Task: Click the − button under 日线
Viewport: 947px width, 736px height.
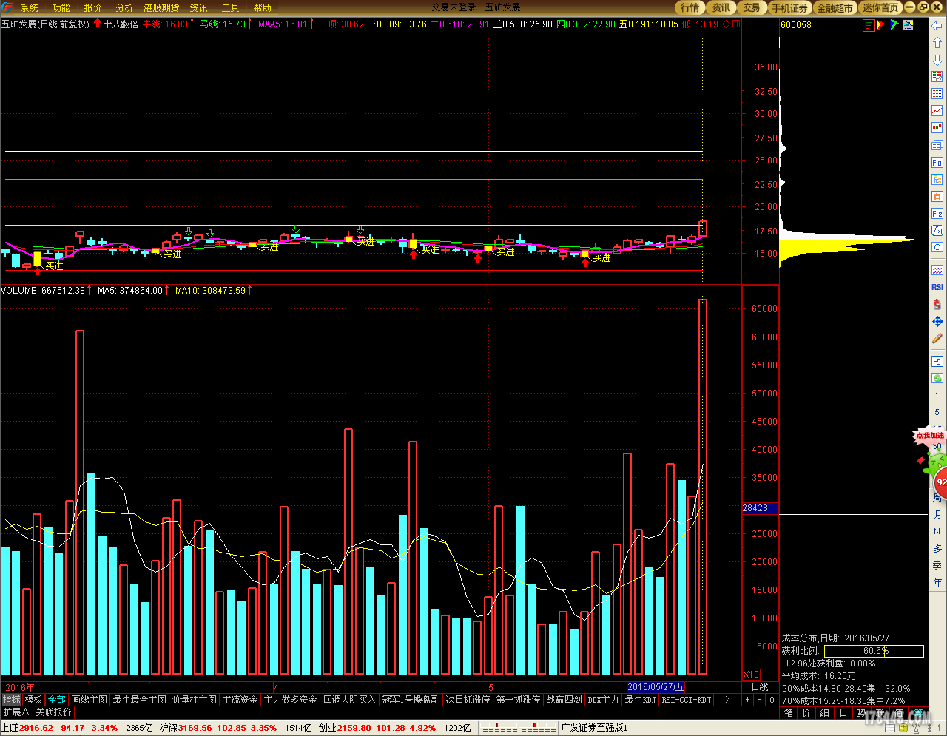Action: 759,699
